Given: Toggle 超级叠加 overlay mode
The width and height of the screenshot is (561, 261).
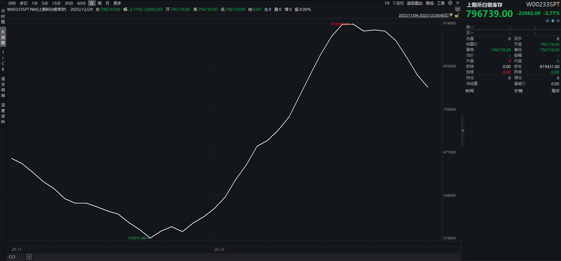Looking at the screenshot, I should 414,3.
